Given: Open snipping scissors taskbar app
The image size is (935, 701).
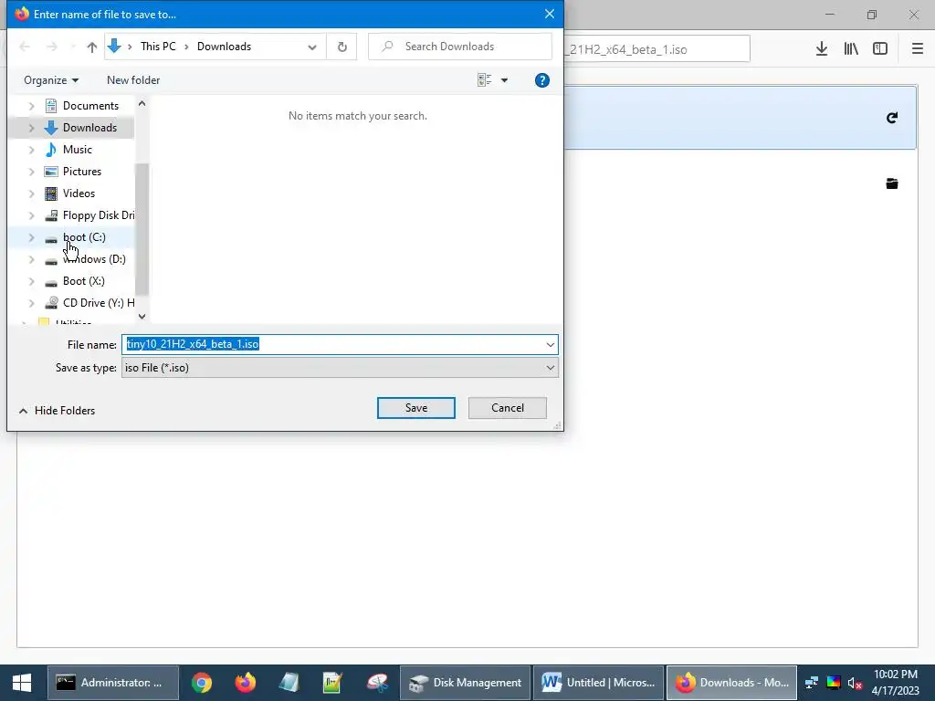Looking at the screenshot, I should pyautogui.click(x=377, y=683).
